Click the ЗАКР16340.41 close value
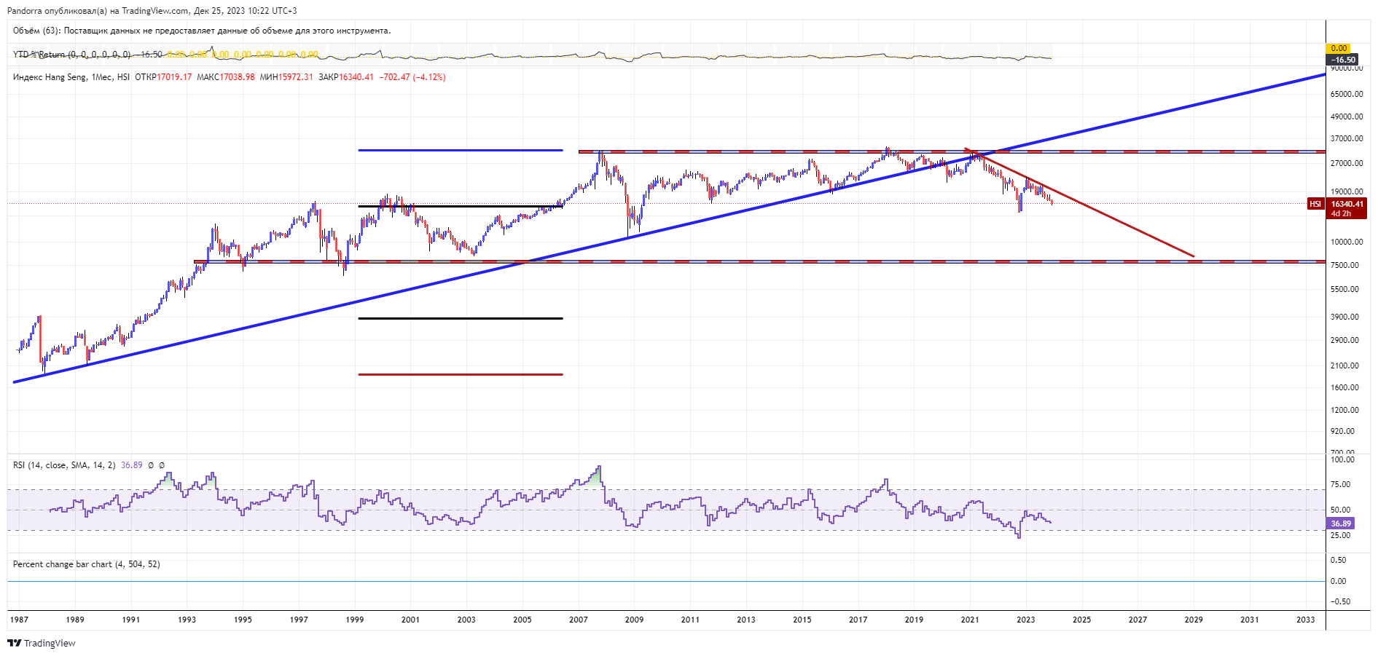Image resolution: width=1378 pixels, height=656 pixels. pyautogui.click(x=346, y=77)
